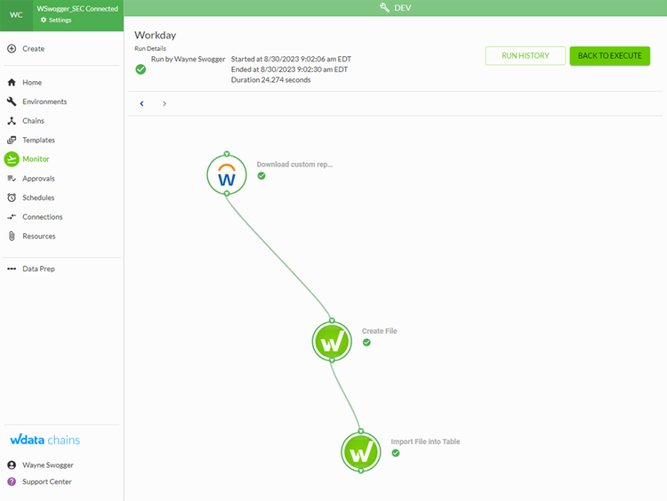Click the Workday chain title
The width and height of the screenshot is (667, 501).
(x=155, y=35)
